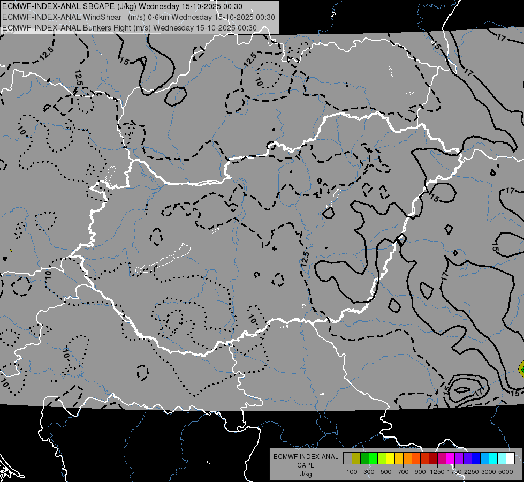The width and height of the screenshot is (524, 482).
Task: Click the ECMWF-INDEX-ANAL legend title
Action: tap(306, 457)
